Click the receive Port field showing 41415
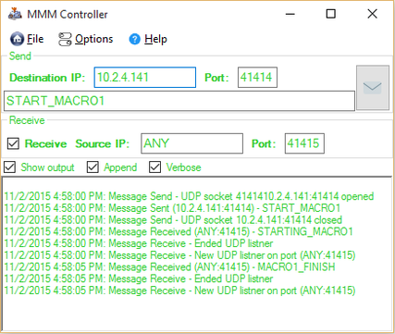395x334 pixels. coord(304,143)
